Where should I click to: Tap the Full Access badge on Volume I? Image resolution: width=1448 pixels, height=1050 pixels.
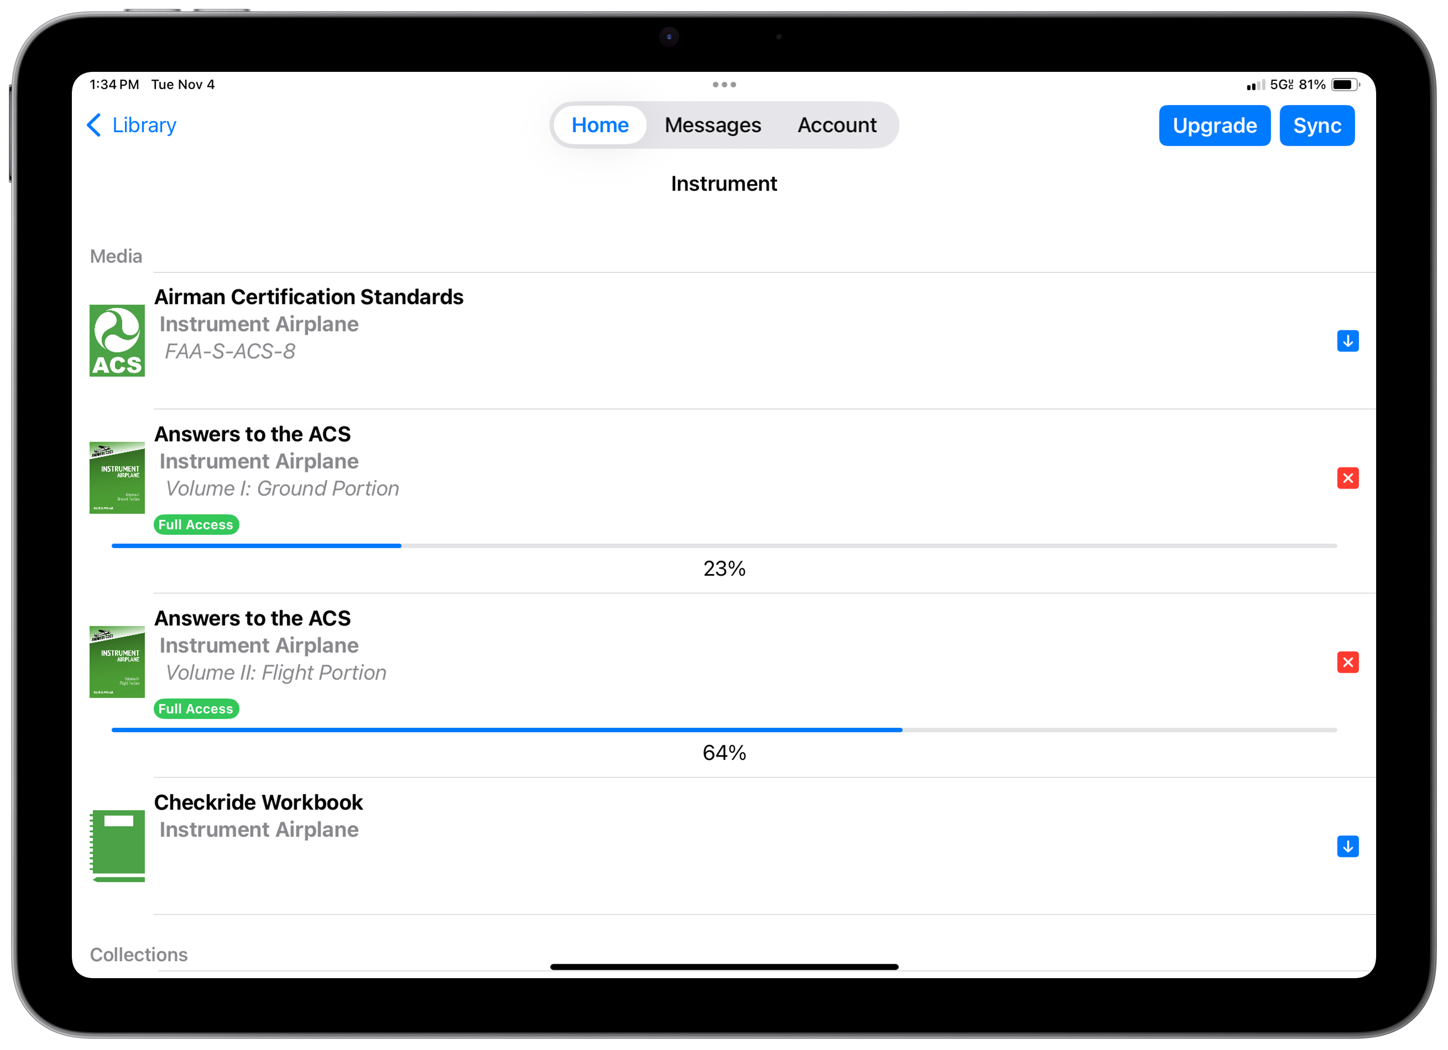[x=196, y=524]
